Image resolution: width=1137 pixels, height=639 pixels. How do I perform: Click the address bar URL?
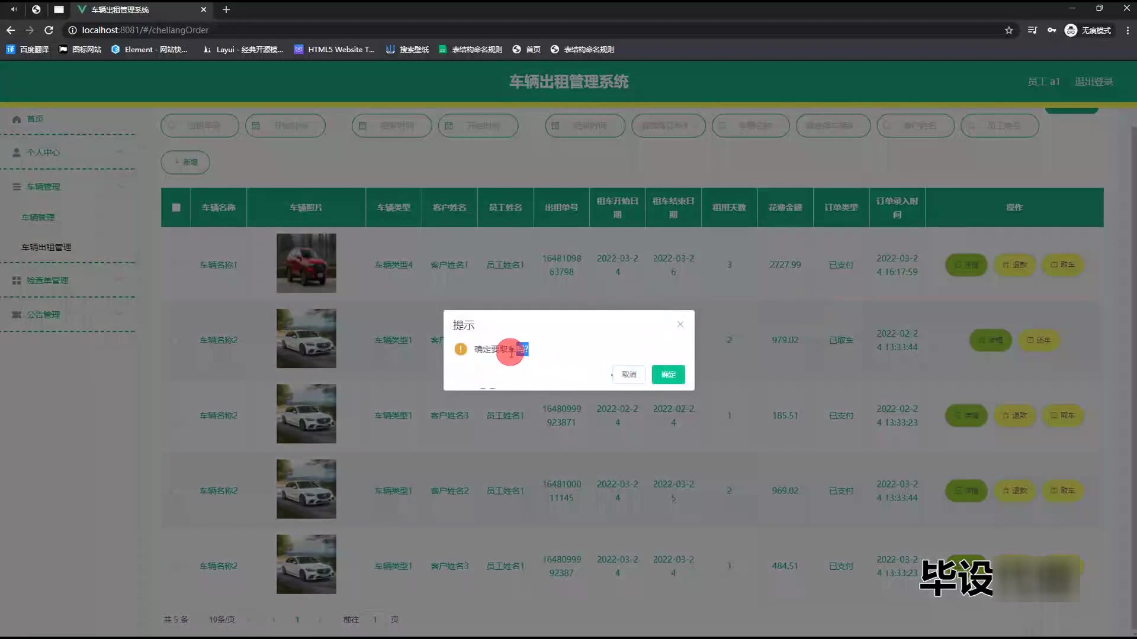(145, 30)
